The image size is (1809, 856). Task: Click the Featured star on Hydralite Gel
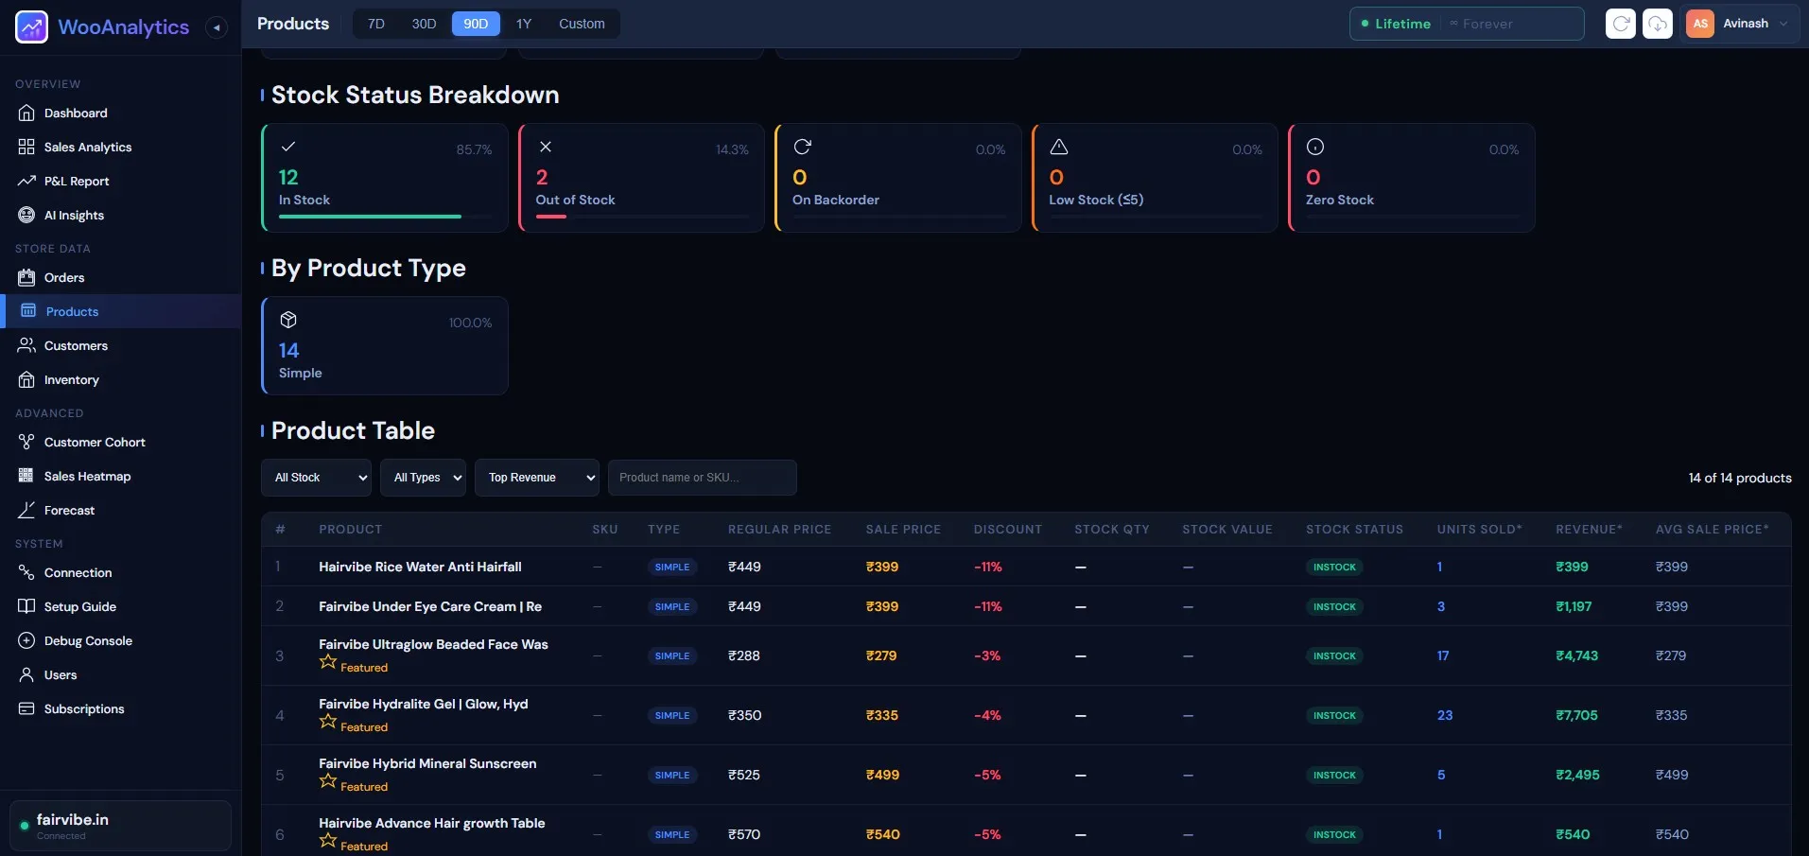point(328,723)
